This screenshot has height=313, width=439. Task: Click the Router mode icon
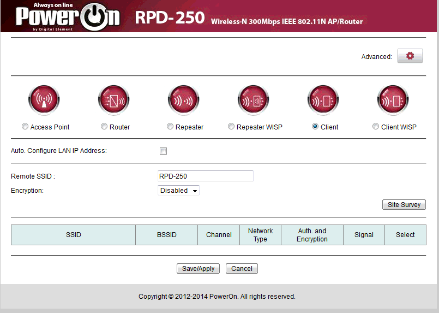point(113,100)
